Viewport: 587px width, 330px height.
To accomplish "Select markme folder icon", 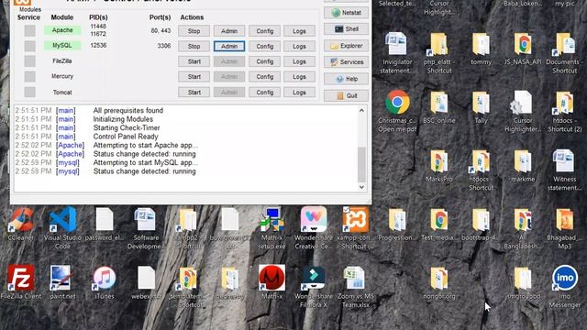I will pyautogui.click(x=523, y=166).
